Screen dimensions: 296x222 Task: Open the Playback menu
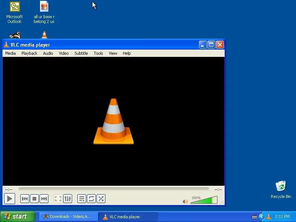(x=30, y=53)
